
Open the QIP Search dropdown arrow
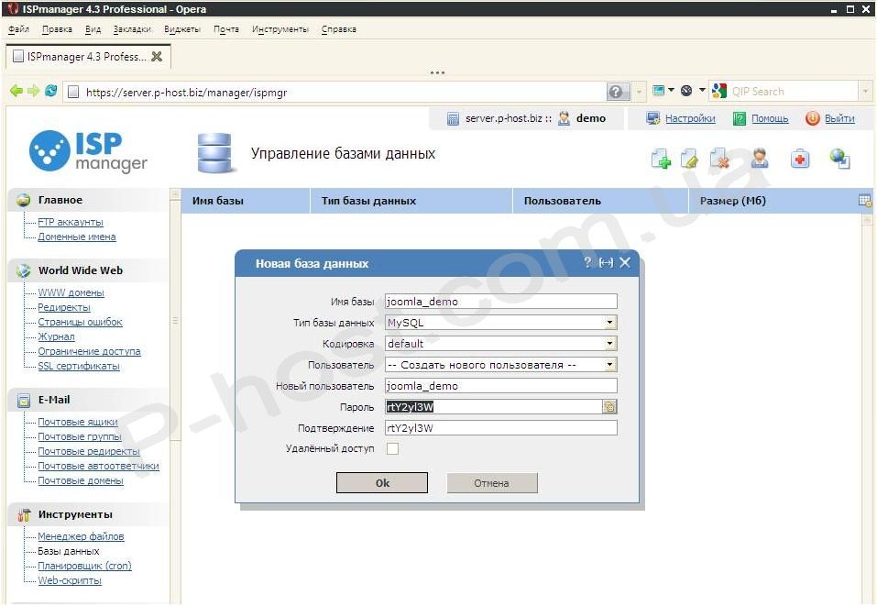pos(866,91)
